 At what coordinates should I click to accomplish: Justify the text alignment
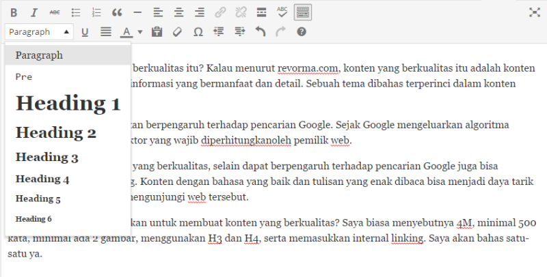tap(106, 32)
